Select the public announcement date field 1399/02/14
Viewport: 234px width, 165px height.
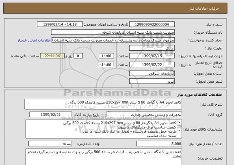[x=60, y=24]
